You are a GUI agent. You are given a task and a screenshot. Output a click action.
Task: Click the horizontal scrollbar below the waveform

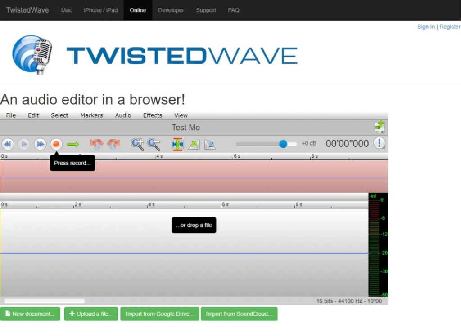pyautogui.click(x=44, y=301)
